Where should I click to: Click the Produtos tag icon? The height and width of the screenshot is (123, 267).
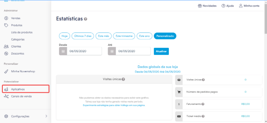pos(6,25)
